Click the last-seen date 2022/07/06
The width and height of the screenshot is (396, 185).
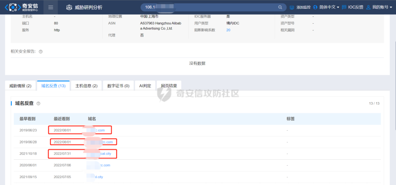tap(62, 165)
